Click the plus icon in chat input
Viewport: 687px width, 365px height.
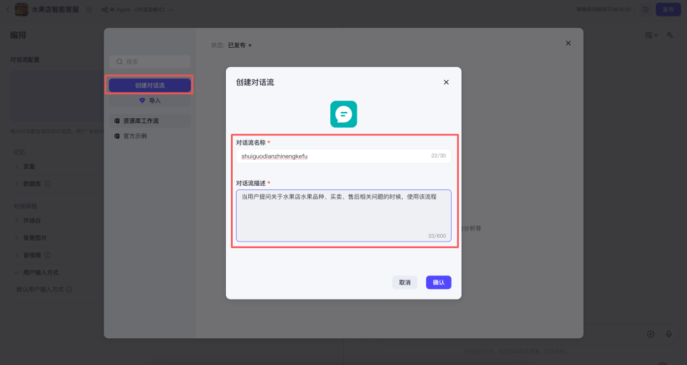click(651, 334)
